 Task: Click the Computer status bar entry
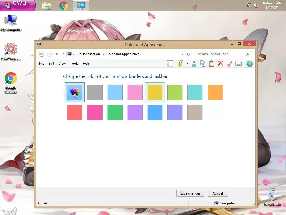(225, 203)
